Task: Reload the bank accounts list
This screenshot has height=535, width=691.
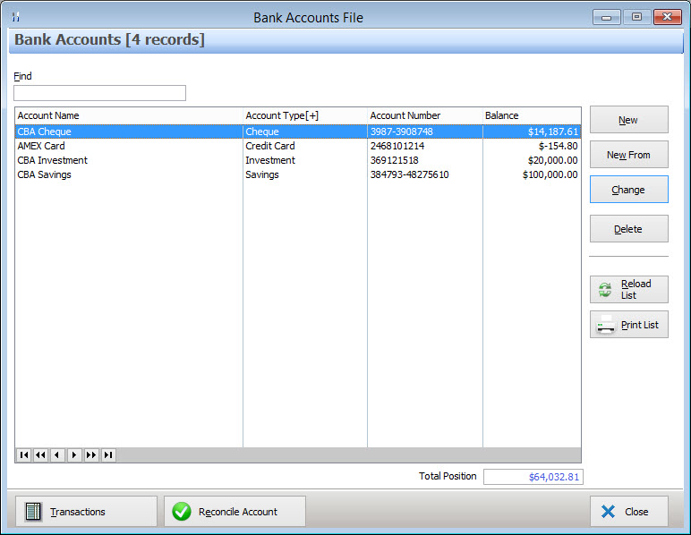Action: 628,290
